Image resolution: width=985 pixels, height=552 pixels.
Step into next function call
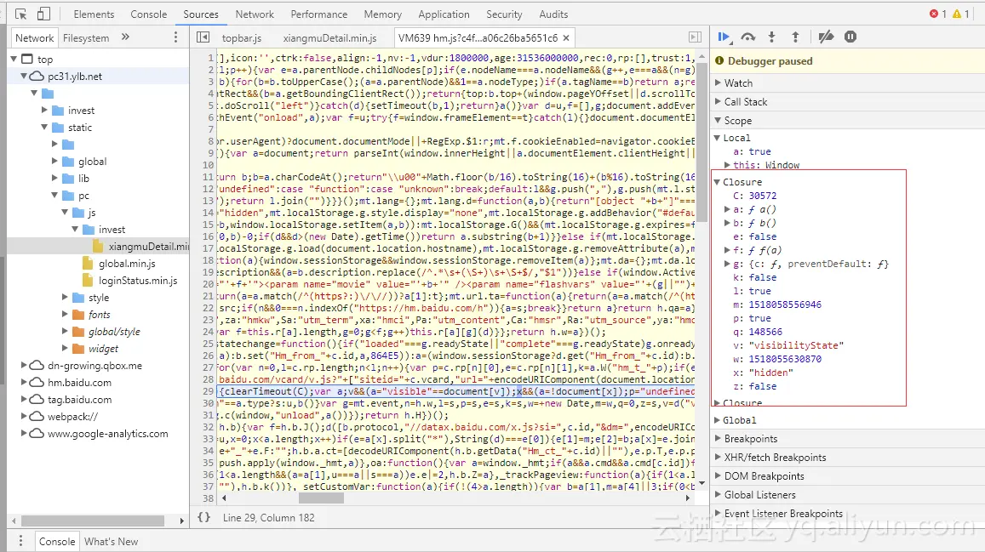pyautogui.click(x=771, y=37)
